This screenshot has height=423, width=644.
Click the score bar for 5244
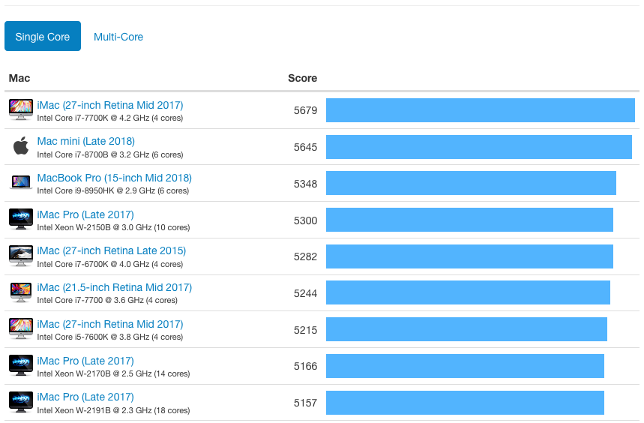click(x=469, y=292)
